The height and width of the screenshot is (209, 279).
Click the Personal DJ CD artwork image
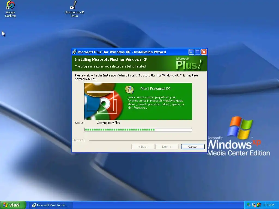pos(104,101)
